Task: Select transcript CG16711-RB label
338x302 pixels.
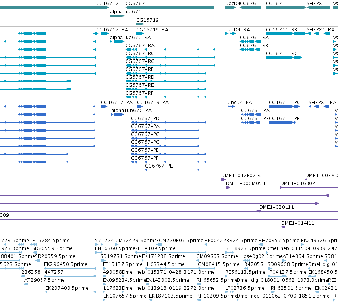Action: coord(282,29)
